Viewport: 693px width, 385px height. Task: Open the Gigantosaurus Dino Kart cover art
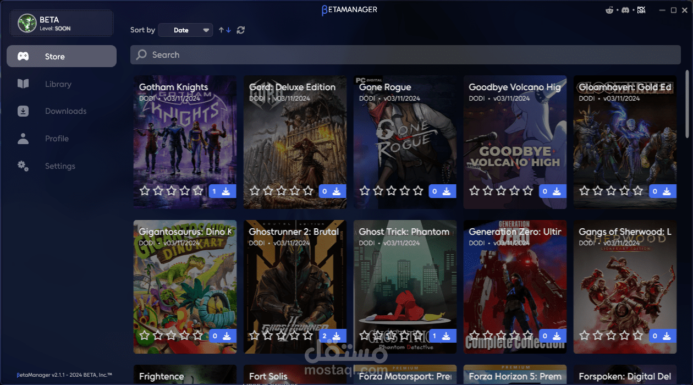[x=185, y=287]
